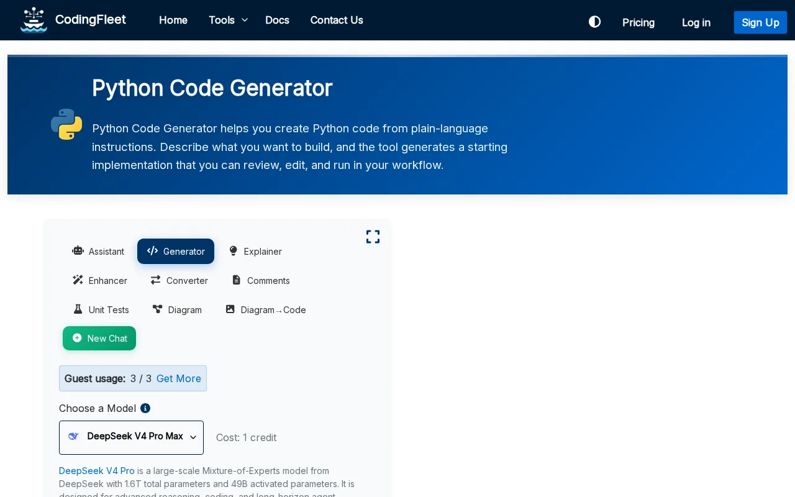Open the Docs page
795x497 pixels.
[x=277, y=20]
